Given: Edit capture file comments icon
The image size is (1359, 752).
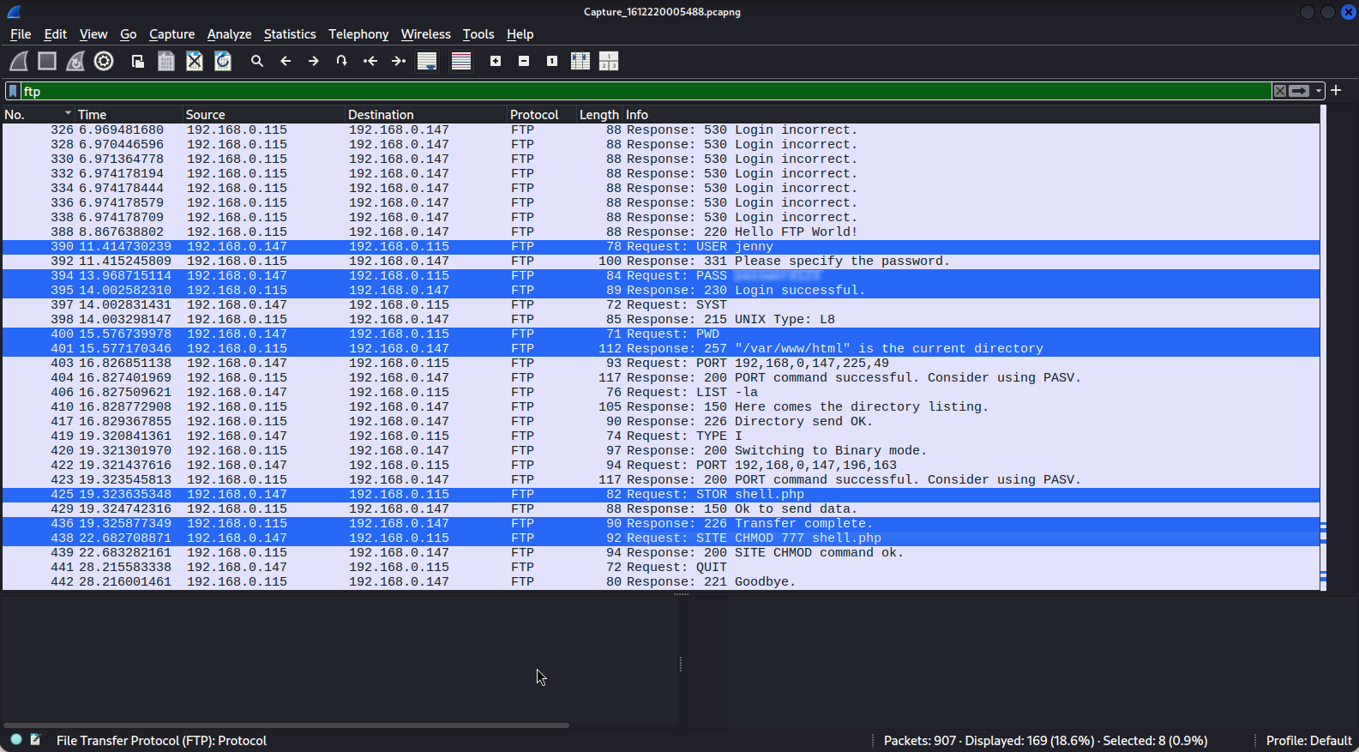Looking at the screenshot, I should click(x=35, y=739).
